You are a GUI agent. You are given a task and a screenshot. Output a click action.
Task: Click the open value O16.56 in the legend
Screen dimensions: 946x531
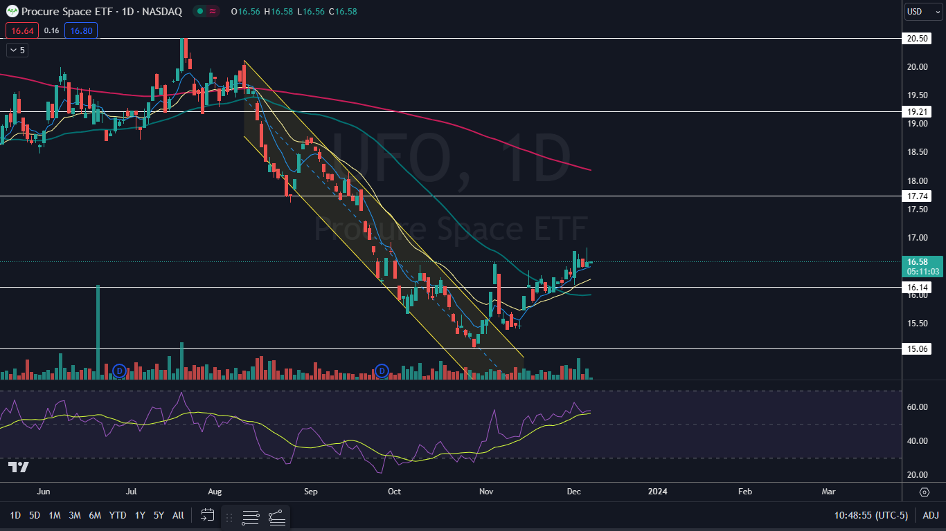coord(246,11)
